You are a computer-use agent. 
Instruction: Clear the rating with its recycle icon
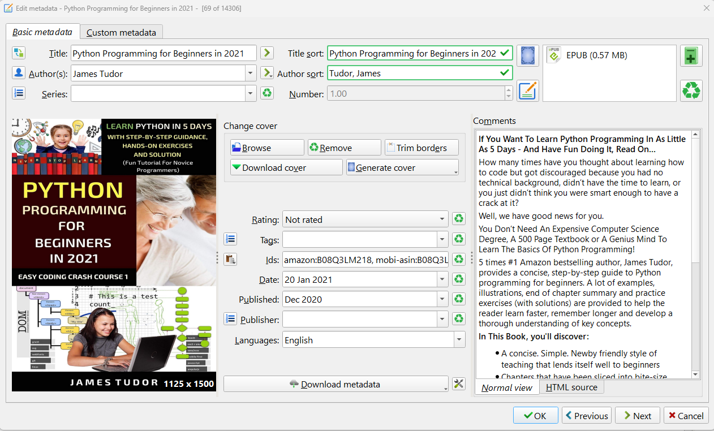point(458,219)
